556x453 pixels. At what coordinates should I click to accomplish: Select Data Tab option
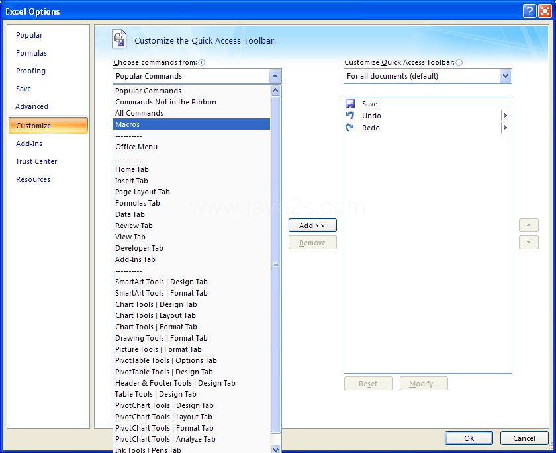191,214
